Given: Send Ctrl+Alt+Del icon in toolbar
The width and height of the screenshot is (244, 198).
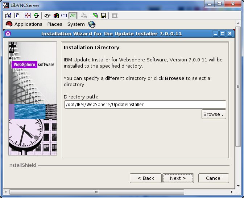Looking at the screenshot, I should coord(47,16).
